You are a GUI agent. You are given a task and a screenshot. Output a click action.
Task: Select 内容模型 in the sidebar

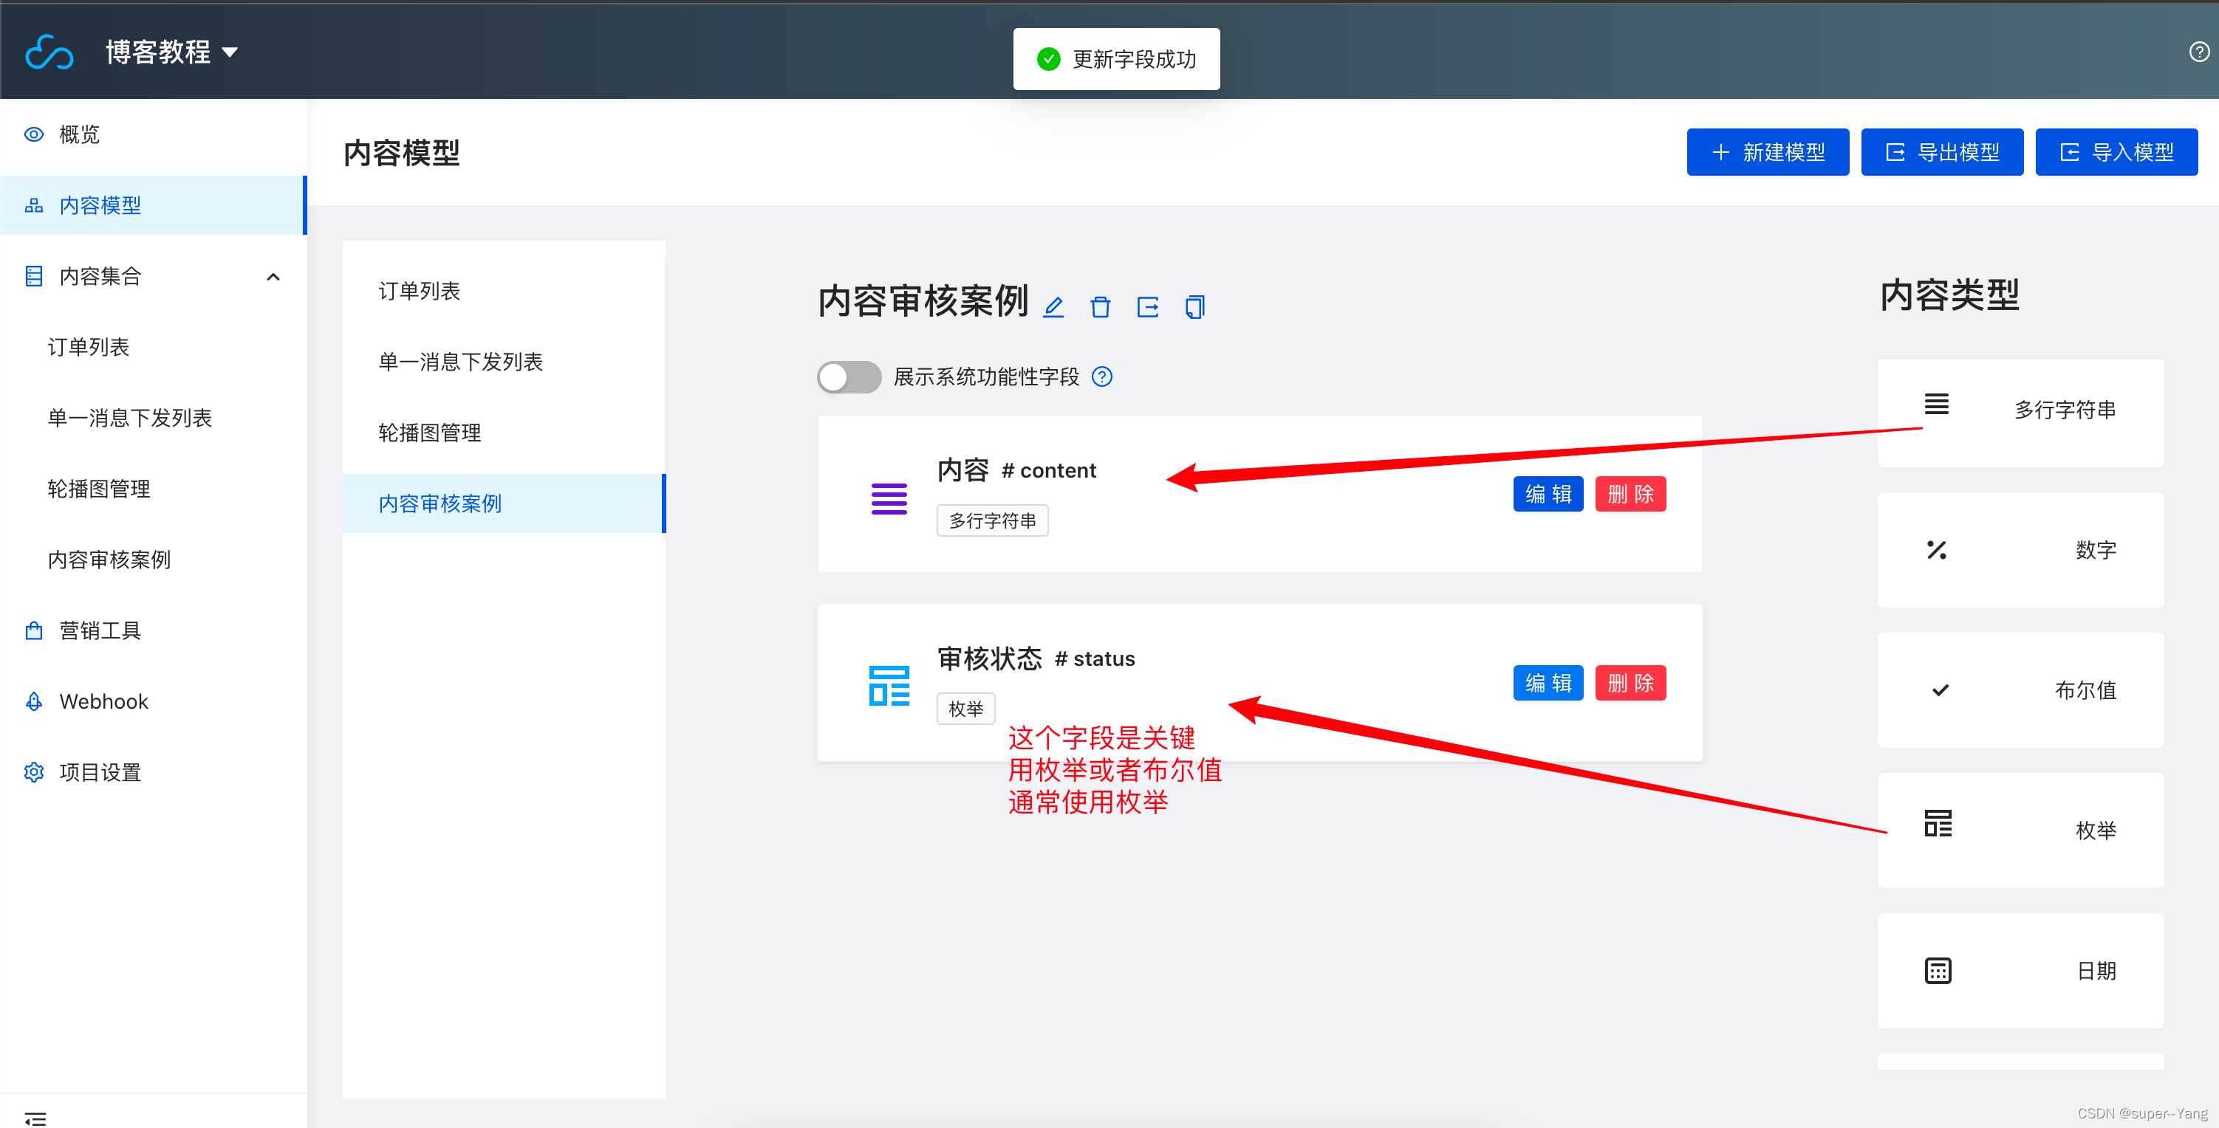coord(154,205)
